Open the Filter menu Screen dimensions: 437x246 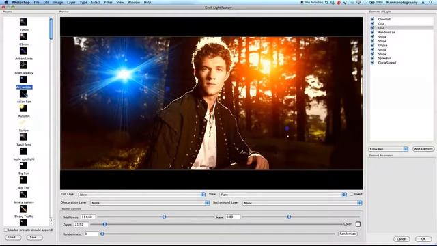pos(108,2)
